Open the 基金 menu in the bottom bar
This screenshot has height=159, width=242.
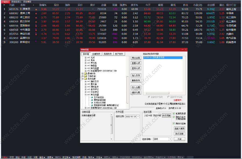(42, 157)
